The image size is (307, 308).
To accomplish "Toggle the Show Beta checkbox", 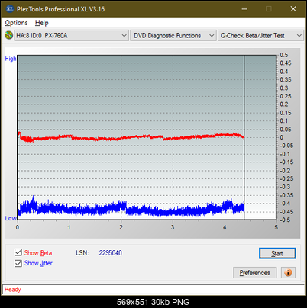I will point(18,252).
